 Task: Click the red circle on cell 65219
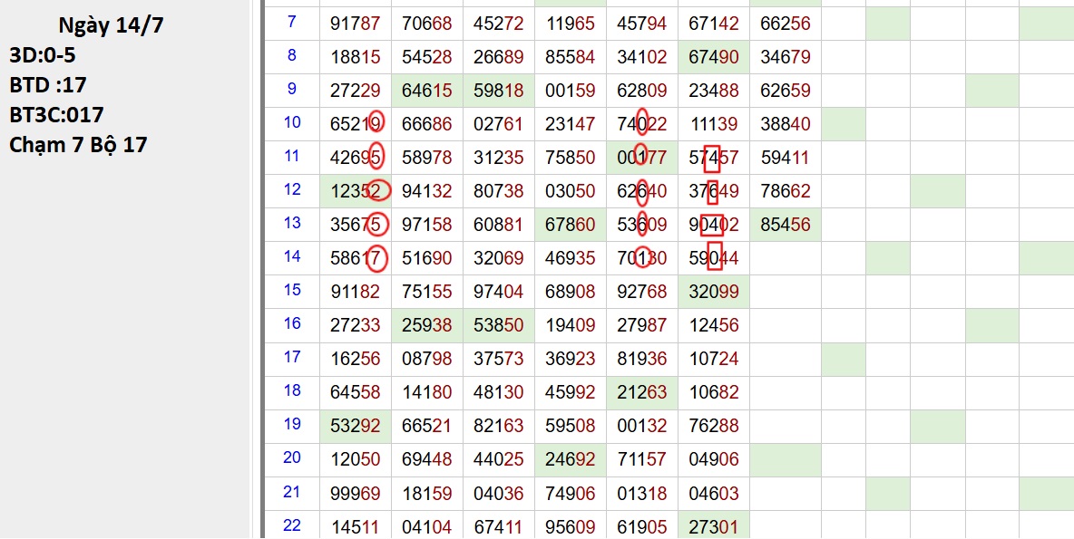click(x=376, y=122)
